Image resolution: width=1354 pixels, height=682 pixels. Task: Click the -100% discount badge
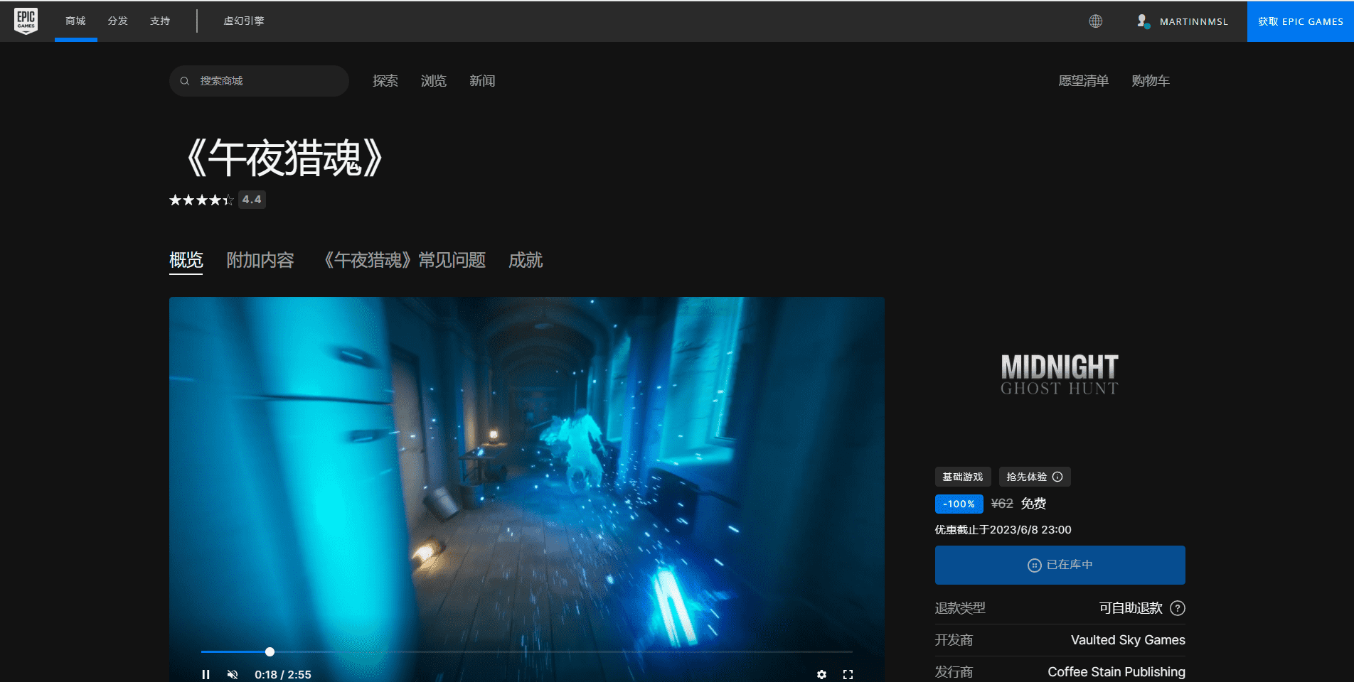click(x=959, y=504)
